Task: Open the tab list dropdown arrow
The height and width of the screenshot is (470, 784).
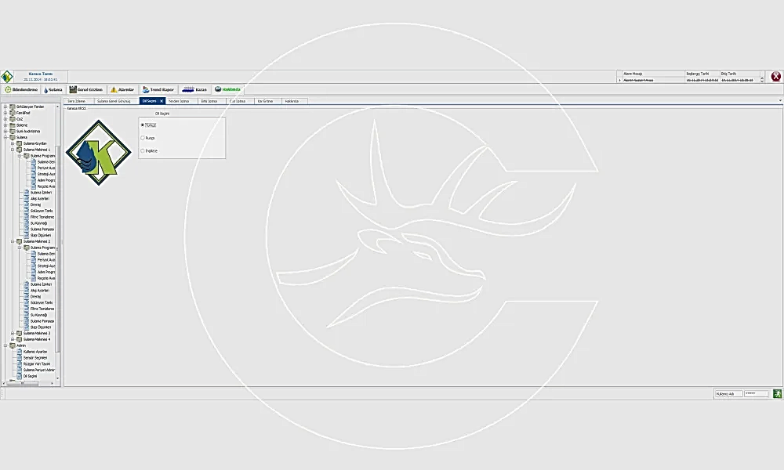Action: 780,101
